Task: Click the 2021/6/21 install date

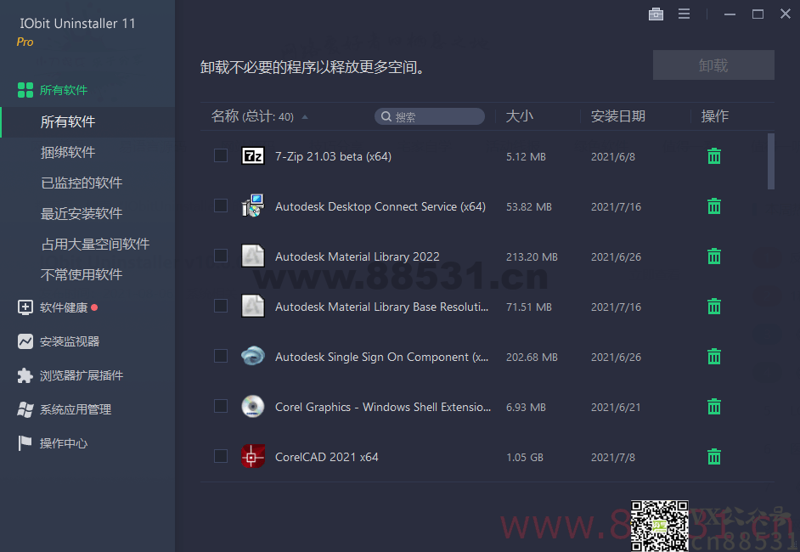Action: pos(616,408)
